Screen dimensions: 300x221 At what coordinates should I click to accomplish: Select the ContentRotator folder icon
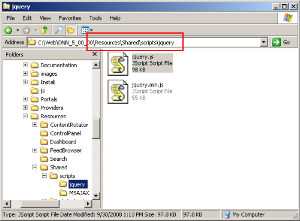44,124
